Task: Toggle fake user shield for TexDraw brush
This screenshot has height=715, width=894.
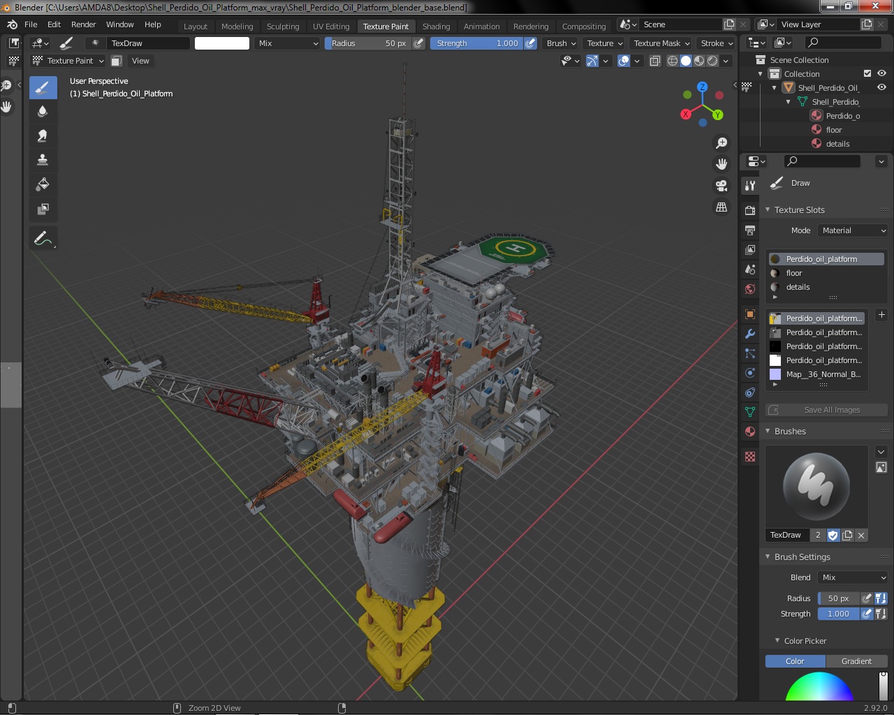Action: (x=833, y=535)
